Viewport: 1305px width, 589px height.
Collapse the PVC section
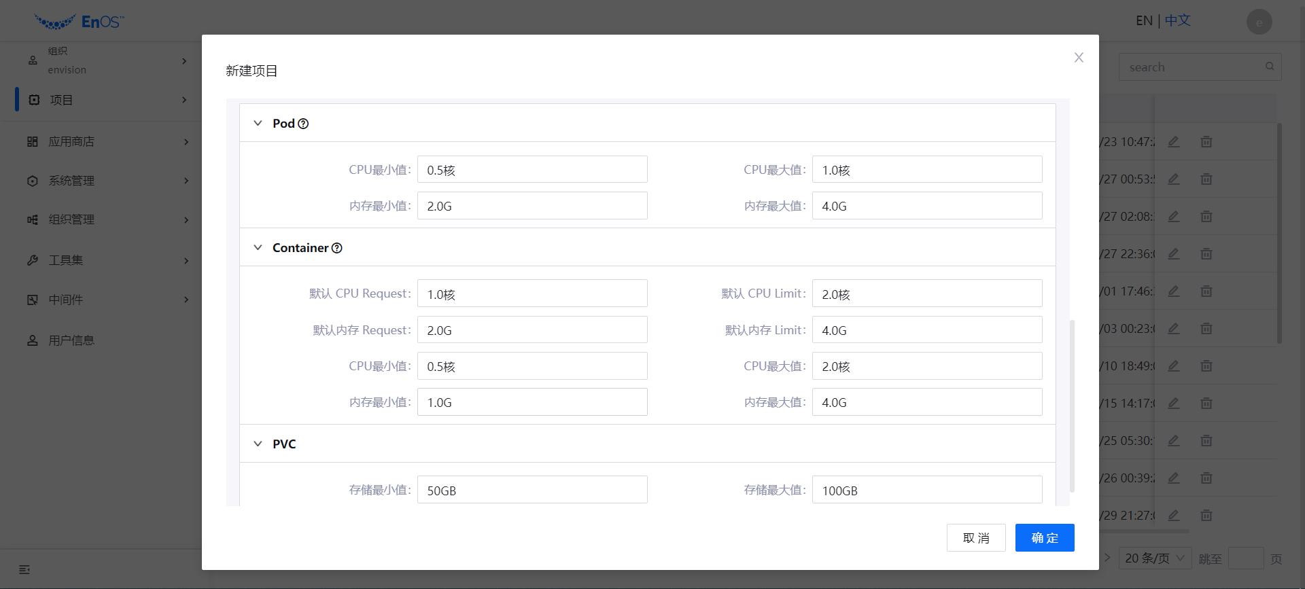tap(258, 444)
